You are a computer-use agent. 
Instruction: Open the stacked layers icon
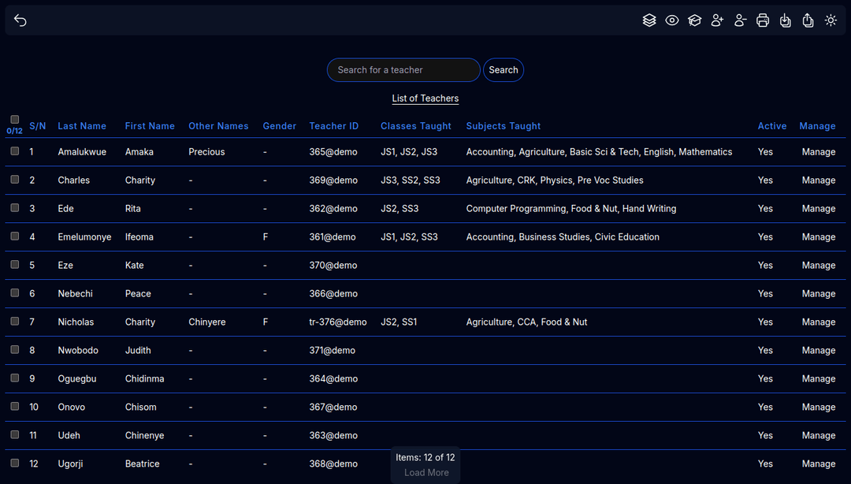649,20
